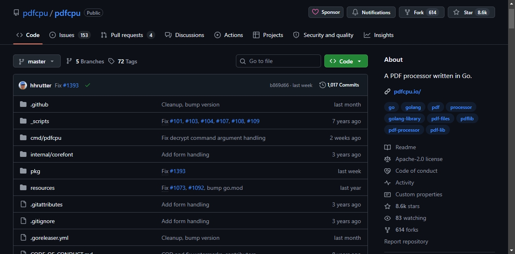
Task: Open the pkg folder
Action: (x=35, y=171)
